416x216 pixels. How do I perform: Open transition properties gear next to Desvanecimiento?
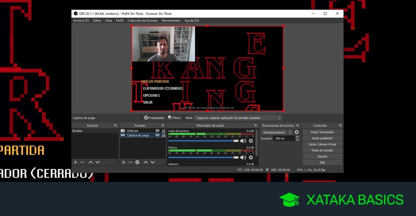297,132
